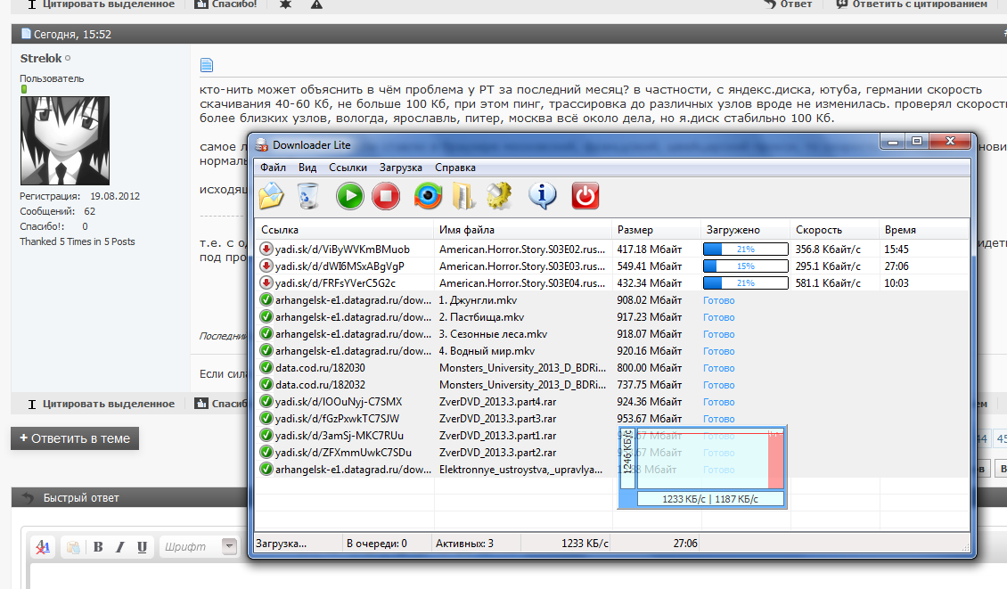Toggle underline formatting in quick reply editor
The image size is (1007, 589).
(x=142, y=546)
